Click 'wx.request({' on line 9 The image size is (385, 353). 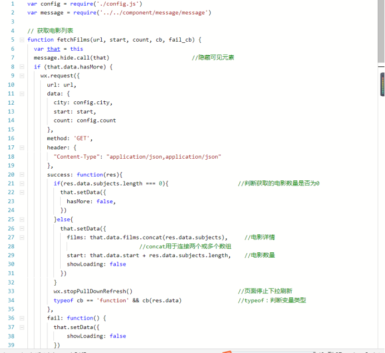click(60, 76)
